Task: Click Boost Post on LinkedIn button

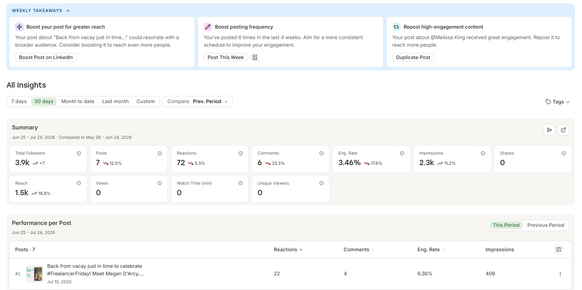Action: coord(46,57)
